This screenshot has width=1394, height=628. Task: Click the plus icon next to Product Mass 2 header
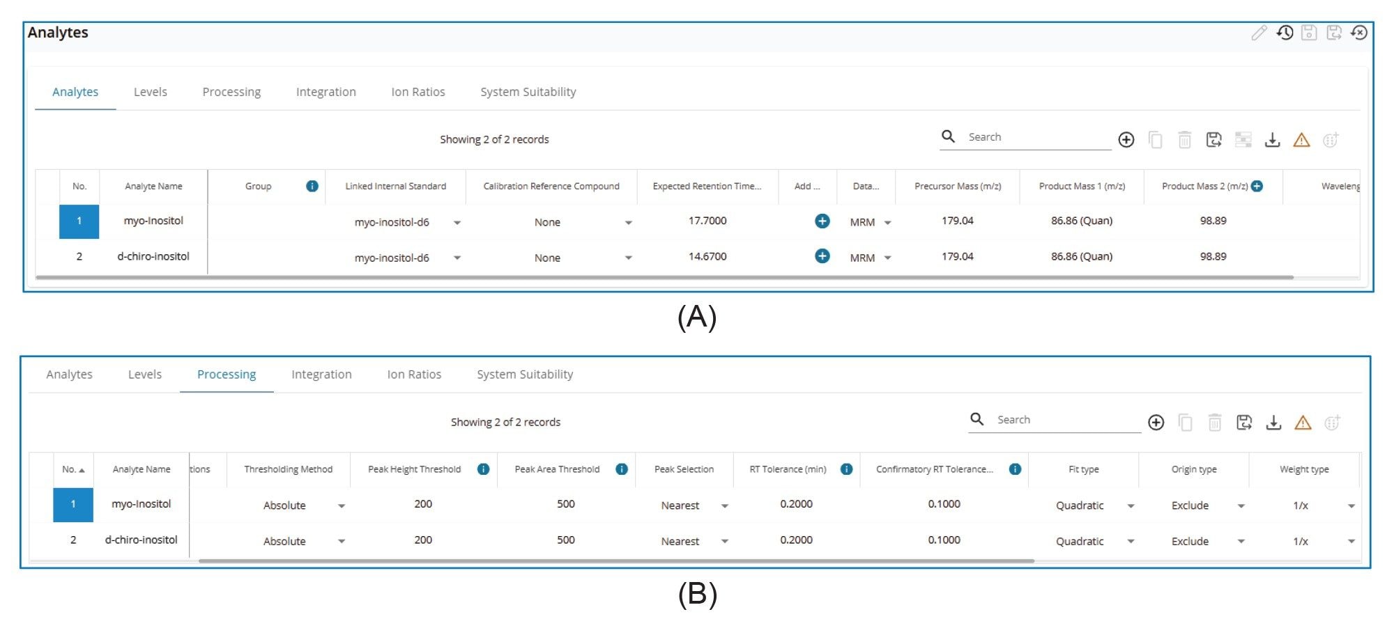(x=1256, y=186)
